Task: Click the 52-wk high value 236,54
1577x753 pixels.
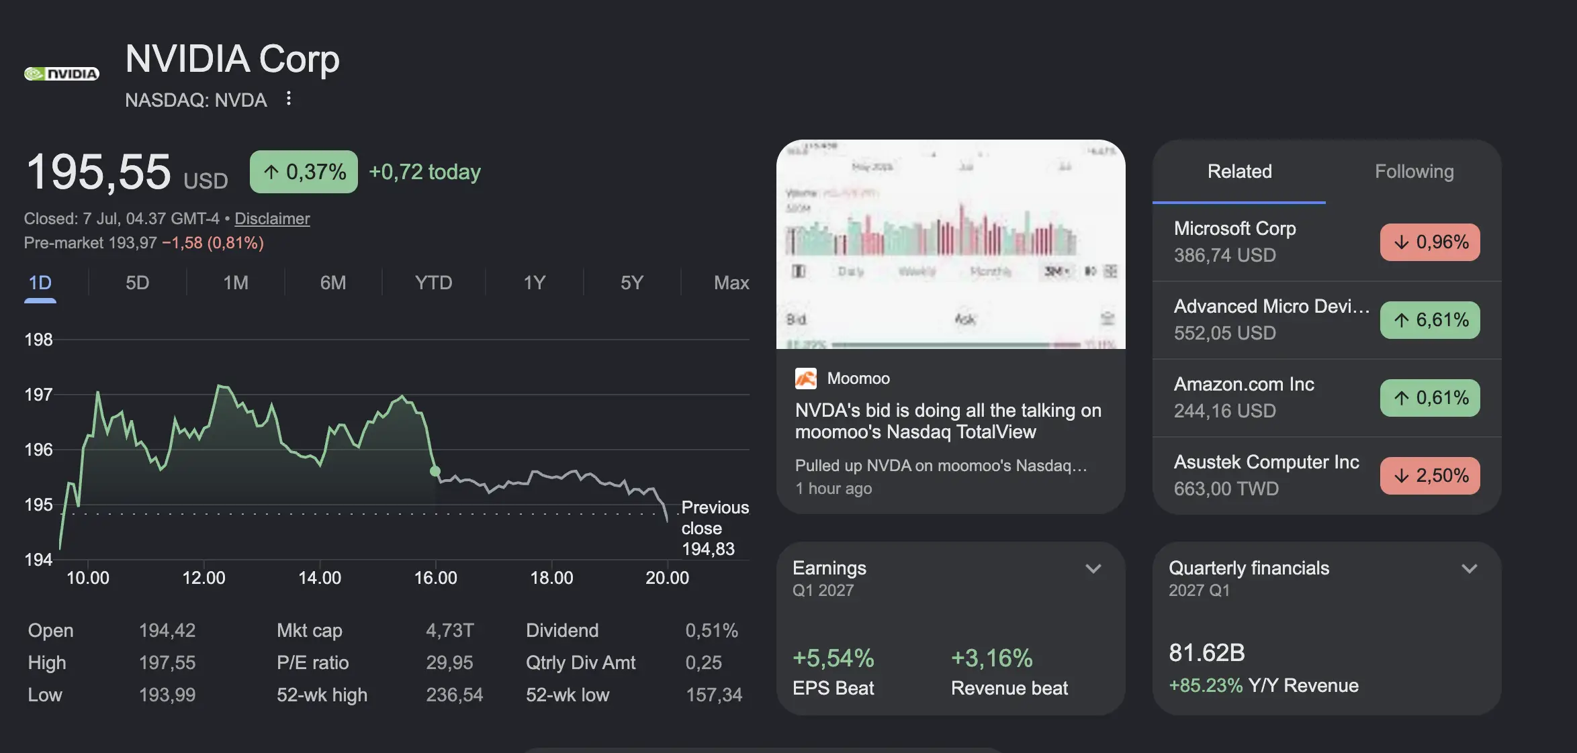Action: [455, 695]
